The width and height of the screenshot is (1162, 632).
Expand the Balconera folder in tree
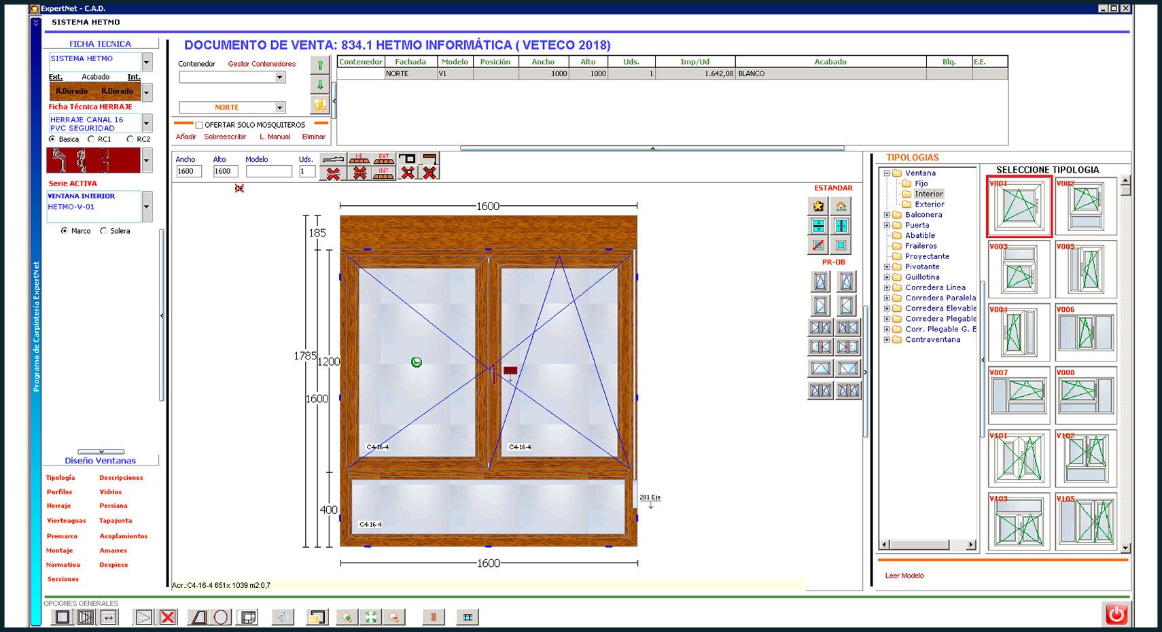point(887,215)
